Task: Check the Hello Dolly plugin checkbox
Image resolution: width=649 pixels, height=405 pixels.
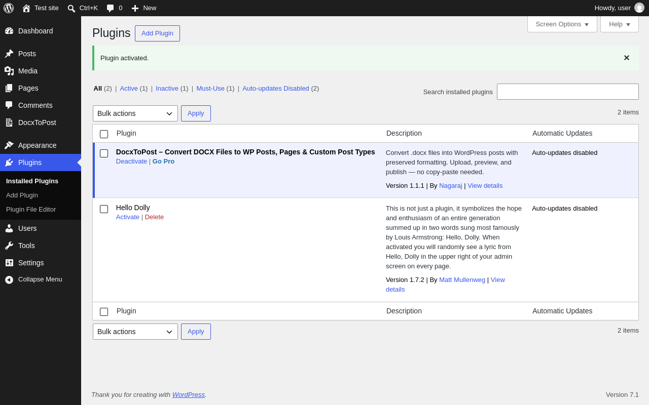Action: coord(104,209)
